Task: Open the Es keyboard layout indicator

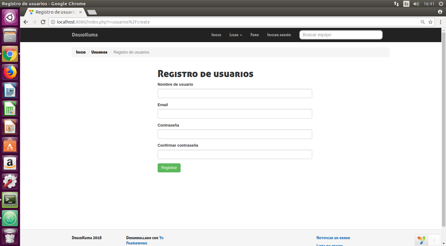Action: click(x=406, y=4)
